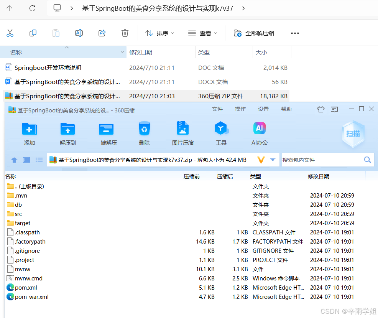Click the 一键解压 one-click extract icon
This screenshot has height=318, width=378.
(x=106, y=129)
